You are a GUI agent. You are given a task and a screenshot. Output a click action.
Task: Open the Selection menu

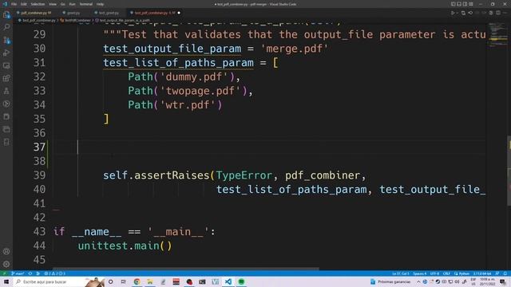pyautogui.click(x=38, y=4)
